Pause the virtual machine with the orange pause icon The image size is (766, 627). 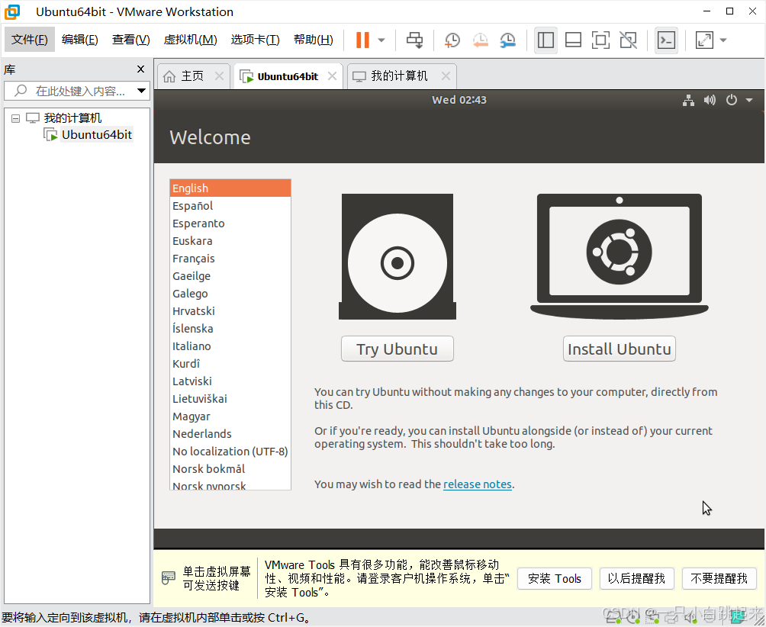362,40
